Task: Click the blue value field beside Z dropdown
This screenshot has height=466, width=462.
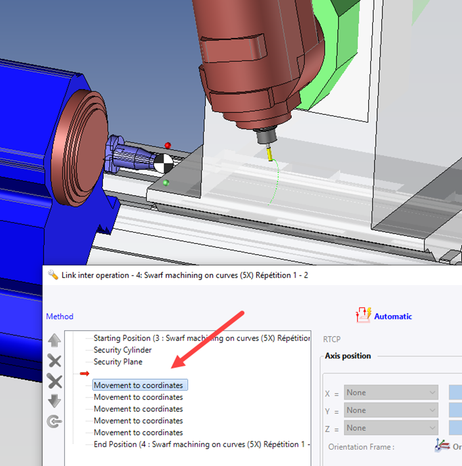Action: [x=456, y=428]
